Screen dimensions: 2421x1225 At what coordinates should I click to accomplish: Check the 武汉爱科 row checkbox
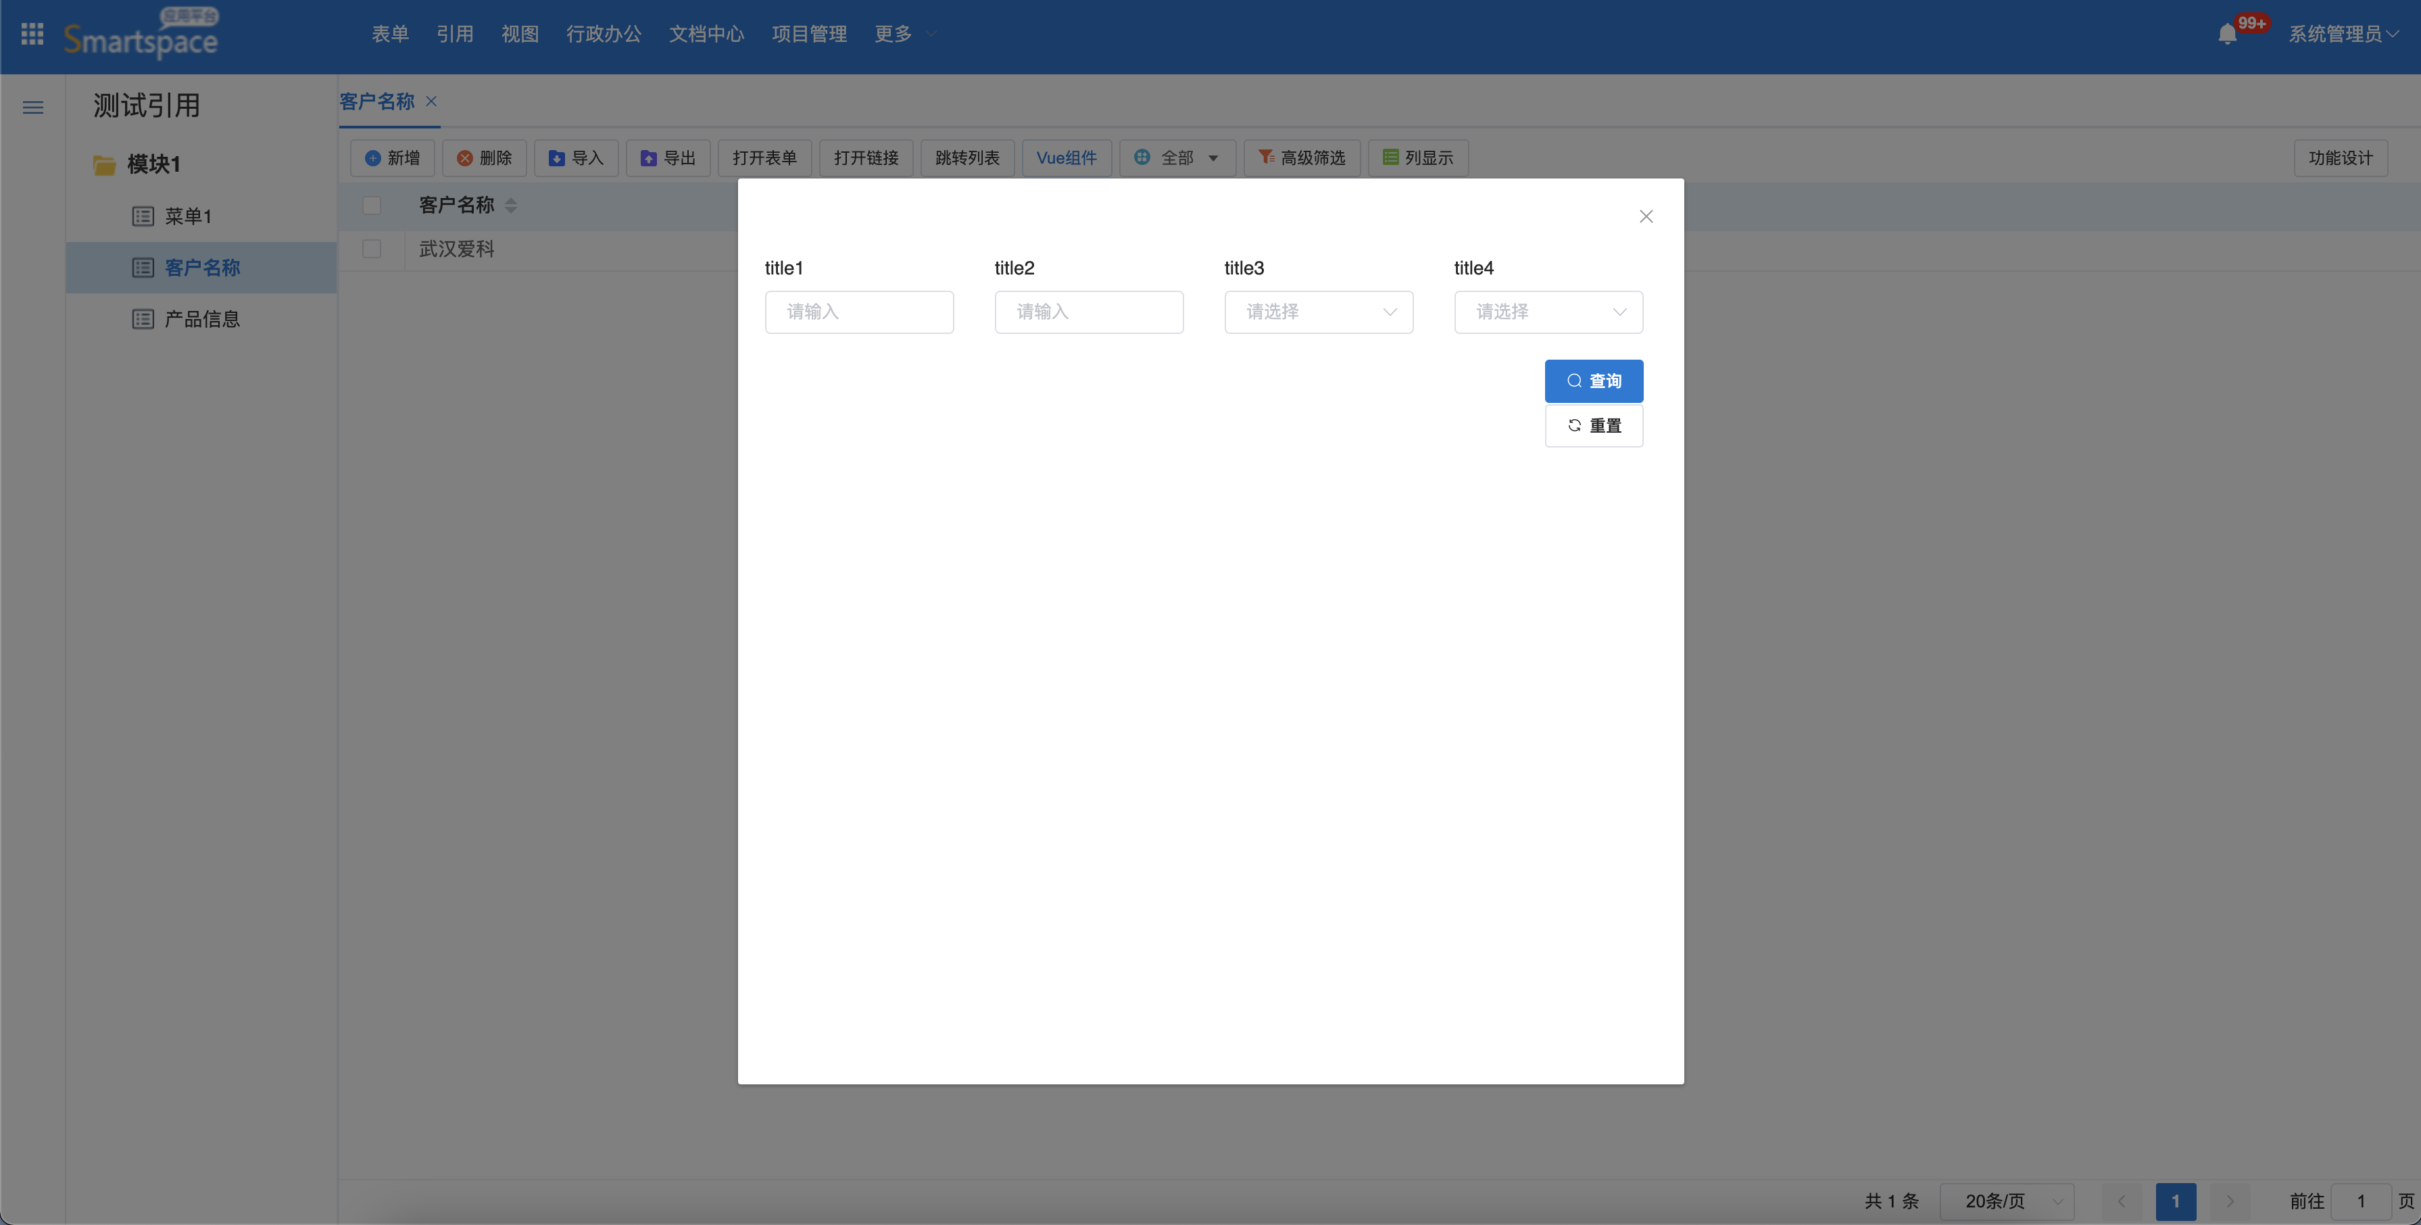click(x=372, y=249)
